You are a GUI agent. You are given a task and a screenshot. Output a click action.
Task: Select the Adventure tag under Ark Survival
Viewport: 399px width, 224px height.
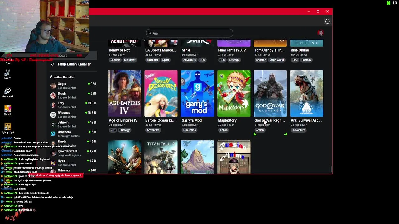299,130
